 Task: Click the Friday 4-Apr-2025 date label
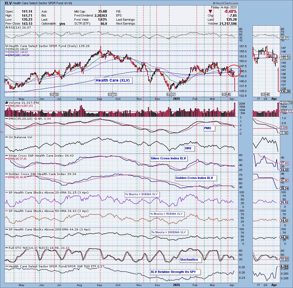tap(224, 7)
